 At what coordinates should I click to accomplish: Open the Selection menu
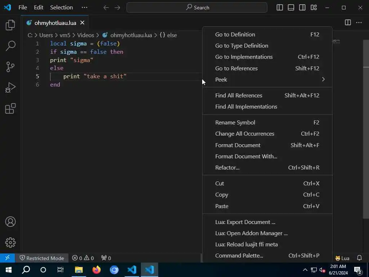61,8
